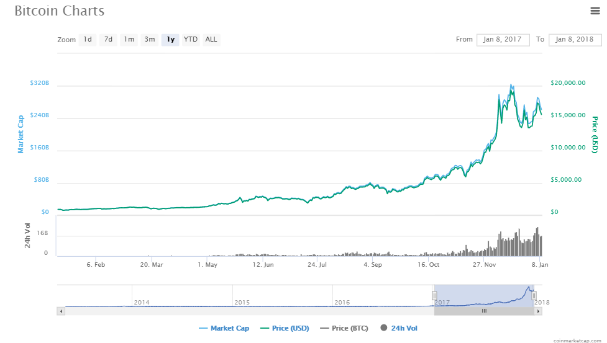Click the 24. Jul date label

pyautogui.click(x=317, y=265)
